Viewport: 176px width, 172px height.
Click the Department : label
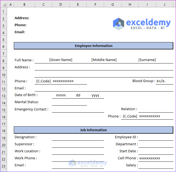click(x=127, y=144)
